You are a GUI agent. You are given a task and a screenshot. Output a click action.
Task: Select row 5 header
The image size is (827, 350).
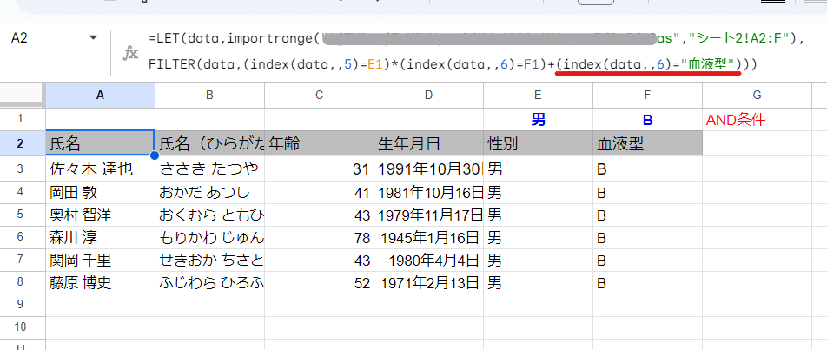tap(21, 215)
